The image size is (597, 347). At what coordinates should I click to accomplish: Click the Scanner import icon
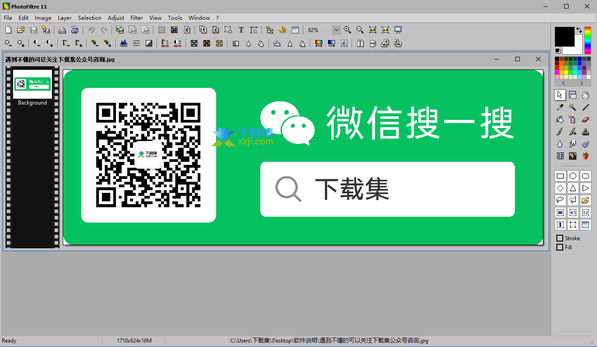[x=75, y=30]
